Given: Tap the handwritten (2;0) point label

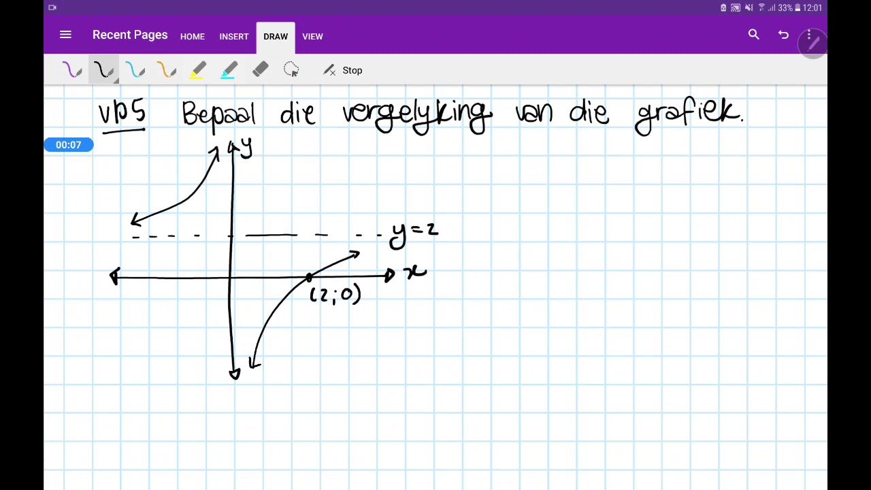Looking at the screenshot, I should tap(335, 295).
